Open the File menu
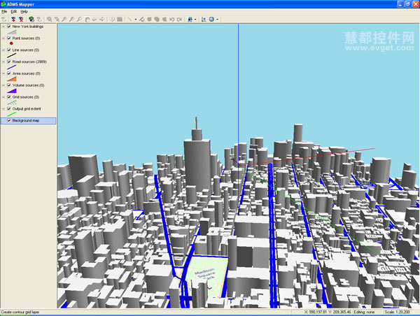This screenshot has width=420, height=316. pyautogui.click(x=4, y=11)
